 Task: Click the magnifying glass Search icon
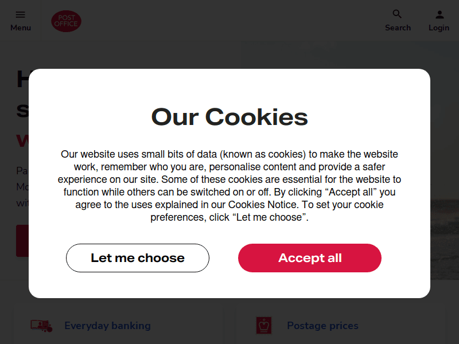pyautogui.click(x=397, y=14)
